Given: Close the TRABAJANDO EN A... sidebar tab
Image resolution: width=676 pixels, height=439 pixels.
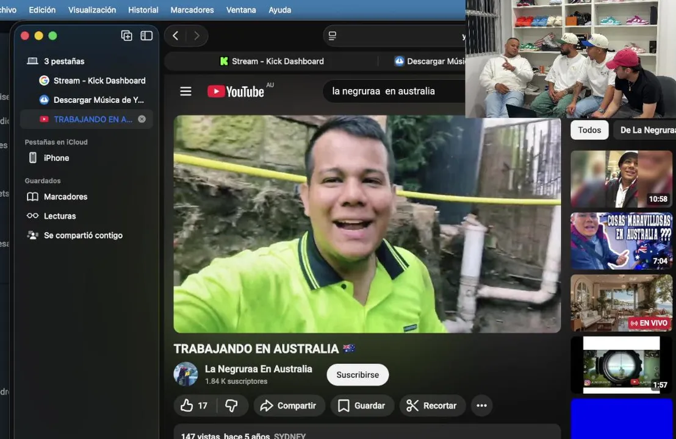Looking at the screenshot, I should 142,120.
